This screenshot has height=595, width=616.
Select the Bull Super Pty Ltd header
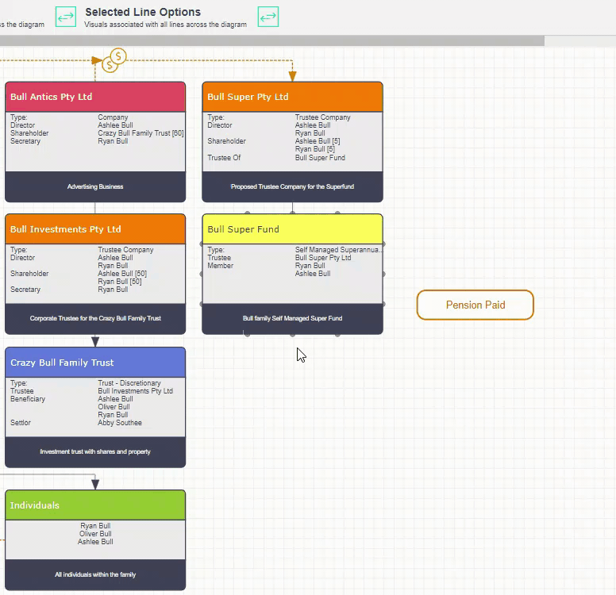pyautogui.click(x=292, y=97)
